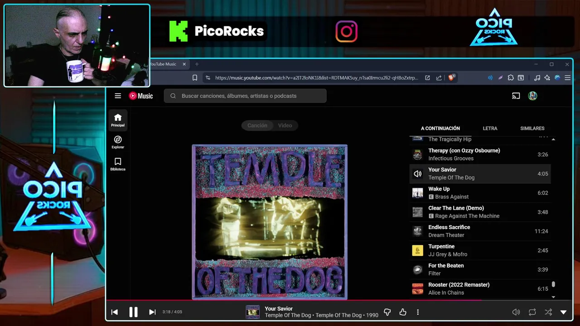Skip to the previous track
This screenshot has width=580, height=326.
tap(115, 312)
